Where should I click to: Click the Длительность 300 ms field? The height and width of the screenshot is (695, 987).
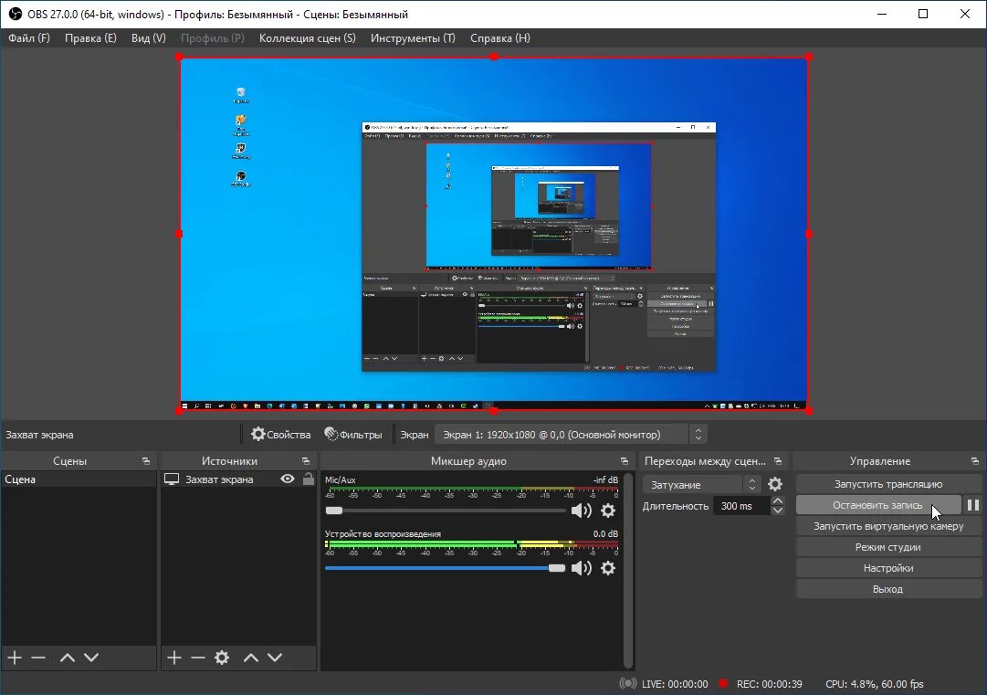click(x=741, y=506)
